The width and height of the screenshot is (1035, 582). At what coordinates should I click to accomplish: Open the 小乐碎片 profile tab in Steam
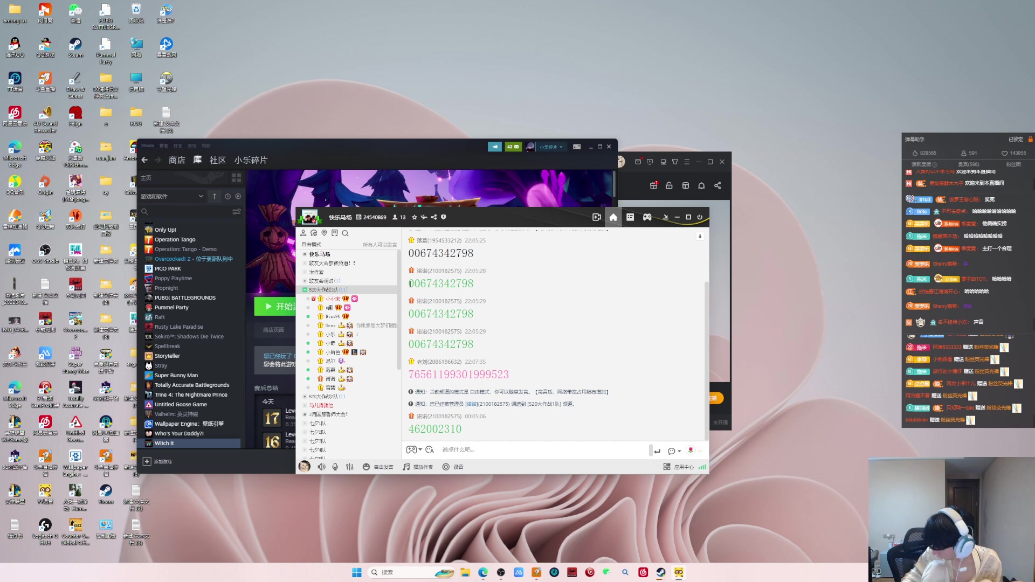coord(251,160)
